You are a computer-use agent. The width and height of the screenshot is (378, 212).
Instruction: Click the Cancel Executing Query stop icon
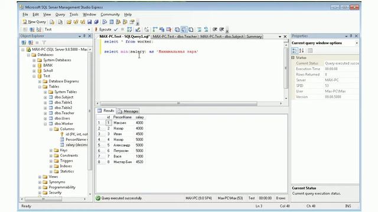[122, 29]
